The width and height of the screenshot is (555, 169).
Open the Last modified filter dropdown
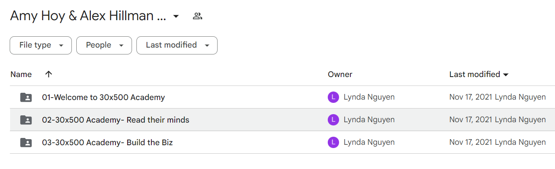coord(177,45)
